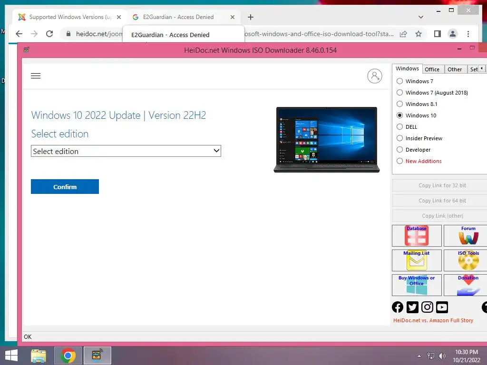
Task: Select the Windows 8.1 radio button
Action: pos(399,104)
